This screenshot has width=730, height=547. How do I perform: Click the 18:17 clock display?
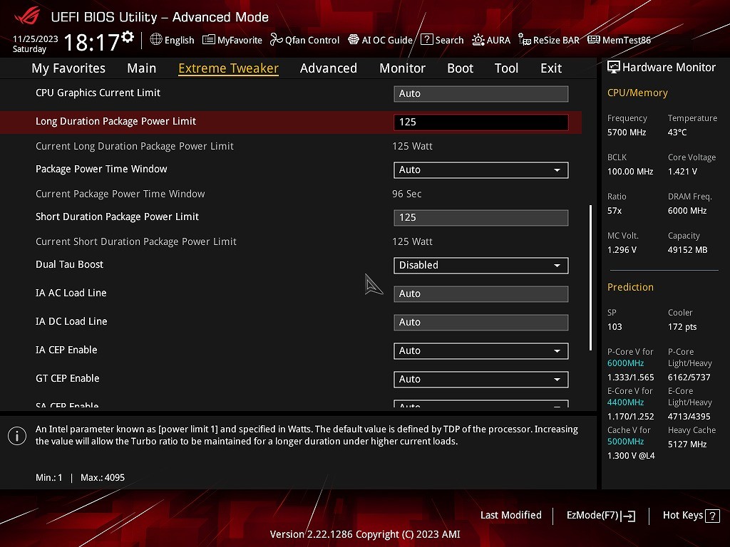(91, 42)
